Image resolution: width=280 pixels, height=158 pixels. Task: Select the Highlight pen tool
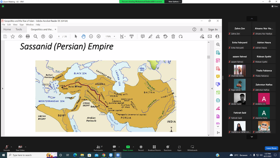point(150,36)
